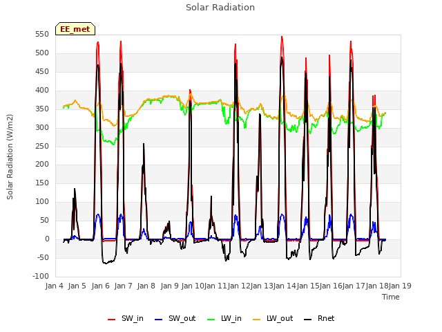Screen dimensions: 442x332
Task: Select the Rnet legend entry
Action: click(319, 318)
